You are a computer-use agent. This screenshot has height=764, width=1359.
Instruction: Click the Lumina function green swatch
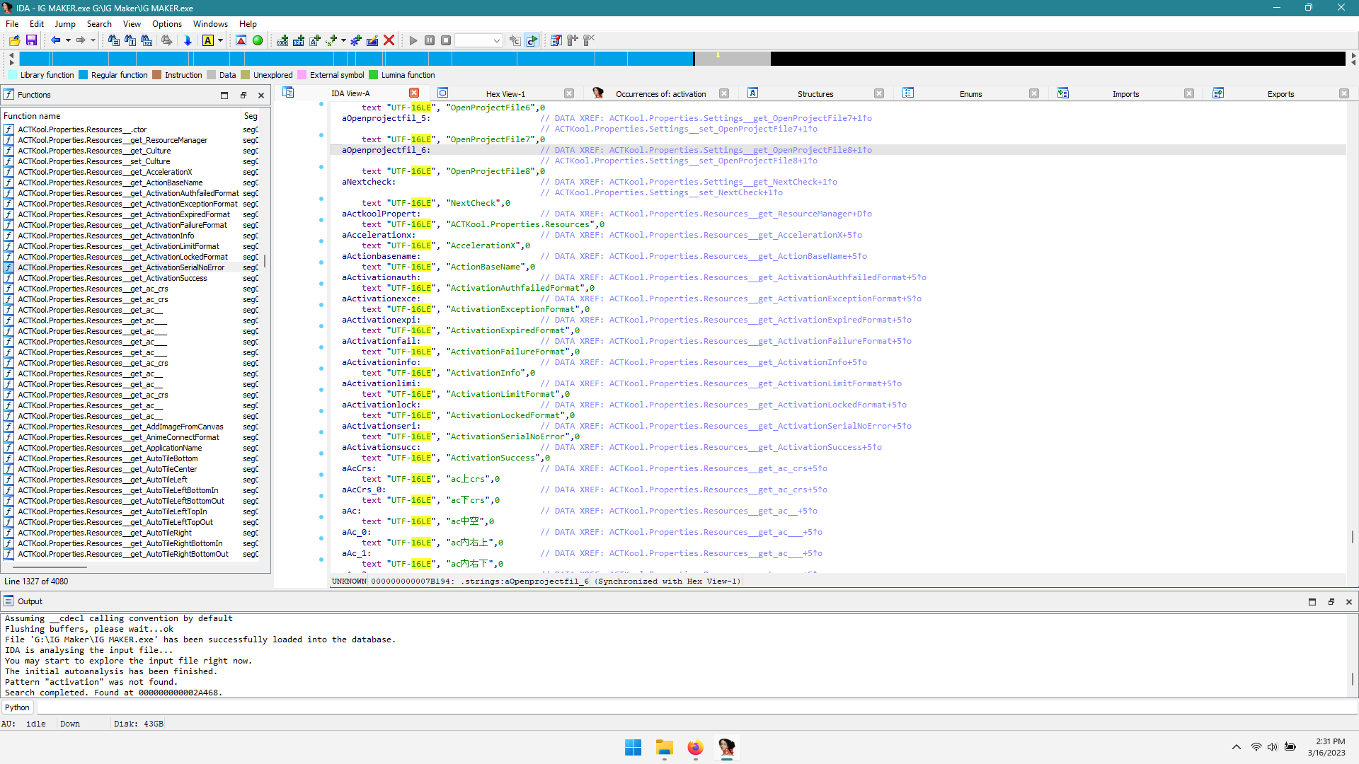(373, 75)
